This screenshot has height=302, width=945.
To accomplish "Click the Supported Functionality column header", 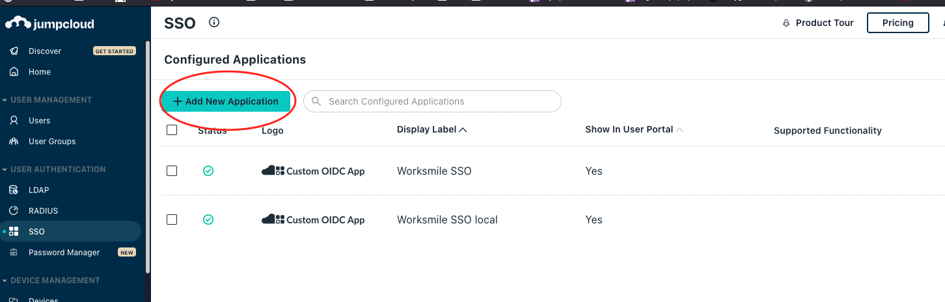I will 828,131.
